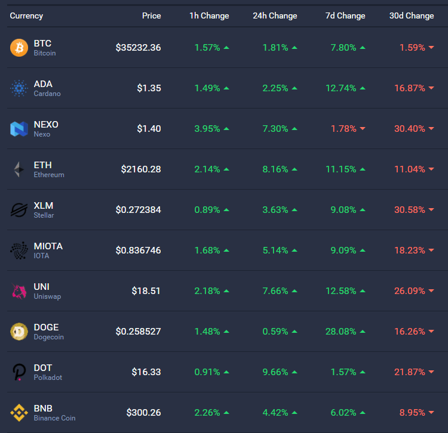
Task: Click the IOTA dotted logo icon
Action: click(19, 250)
